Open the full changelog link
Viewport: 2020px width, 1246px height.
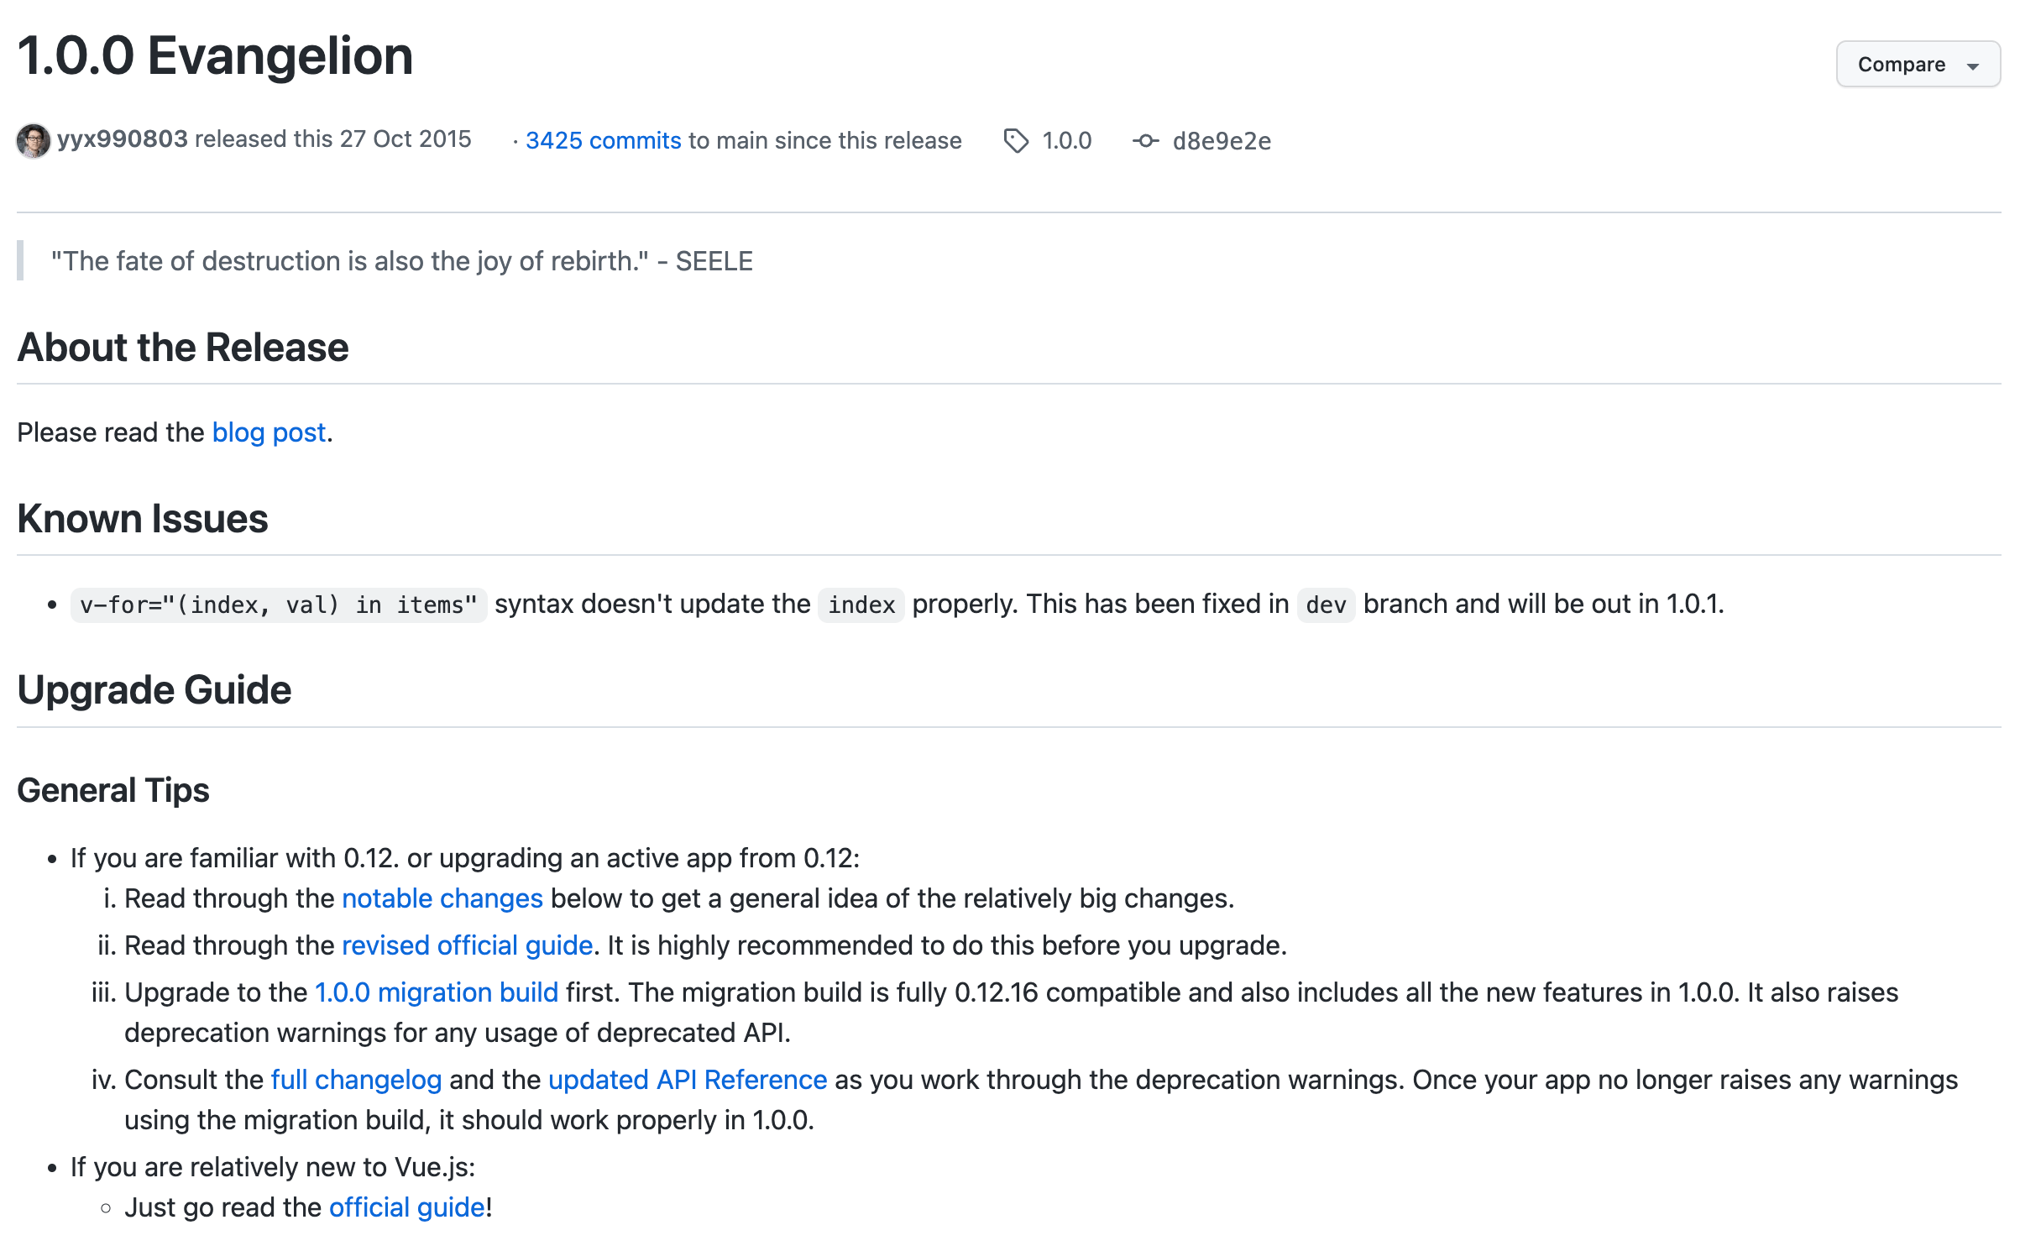coord(356,1080)
